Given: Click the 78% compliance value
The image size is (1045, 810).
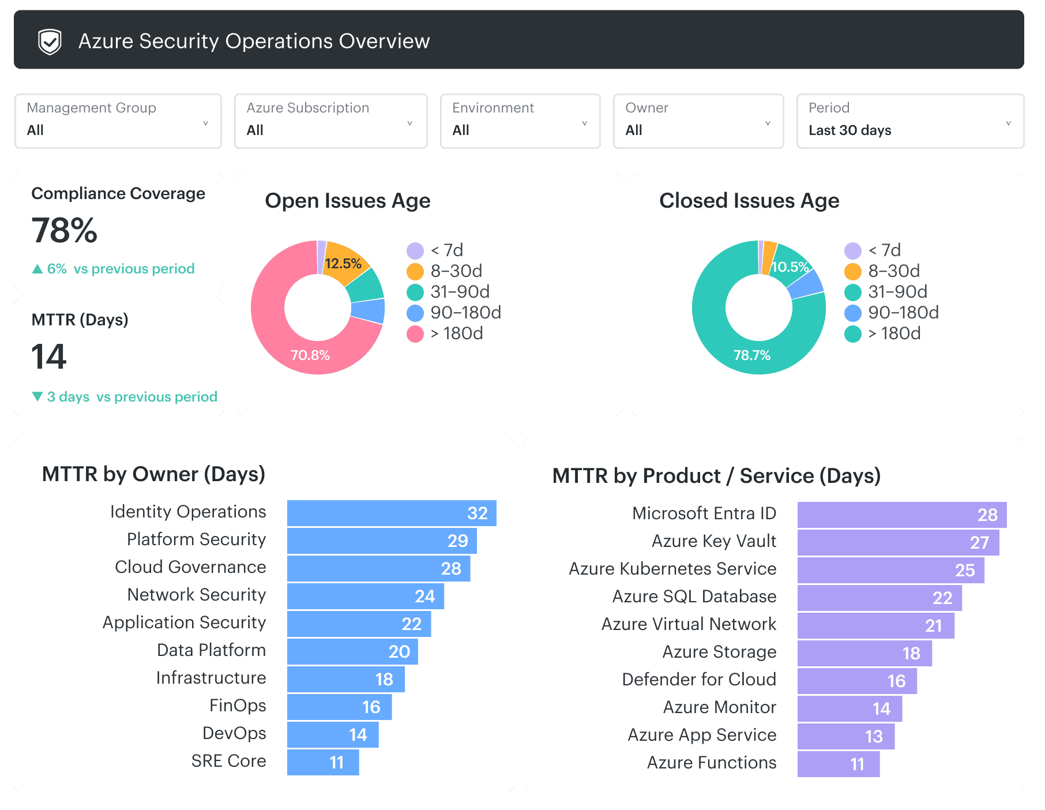Looking at the screenshot, I should 65,231.
